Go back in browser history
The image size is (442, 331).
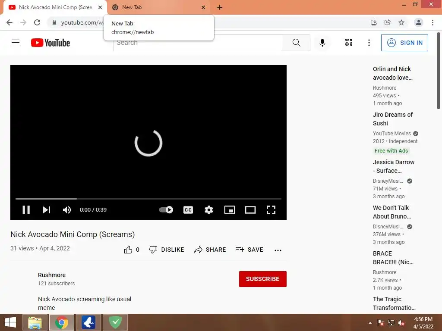pyautogui.click(x=9, y=22)
